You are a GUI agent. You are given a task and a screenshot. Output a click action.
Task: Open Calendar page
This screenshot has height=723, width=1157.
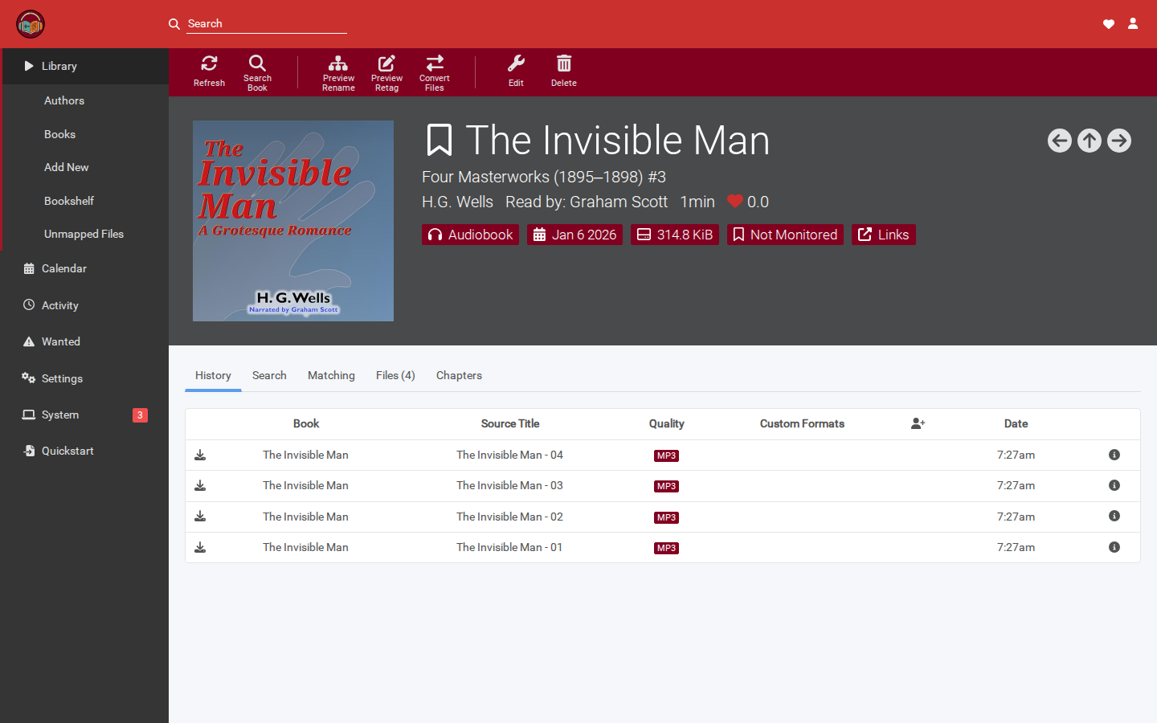[x=84, y=268]
